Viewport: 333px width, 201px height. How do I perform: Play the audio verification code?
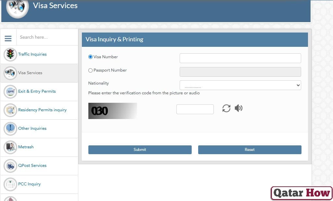[x=238, y=108]
